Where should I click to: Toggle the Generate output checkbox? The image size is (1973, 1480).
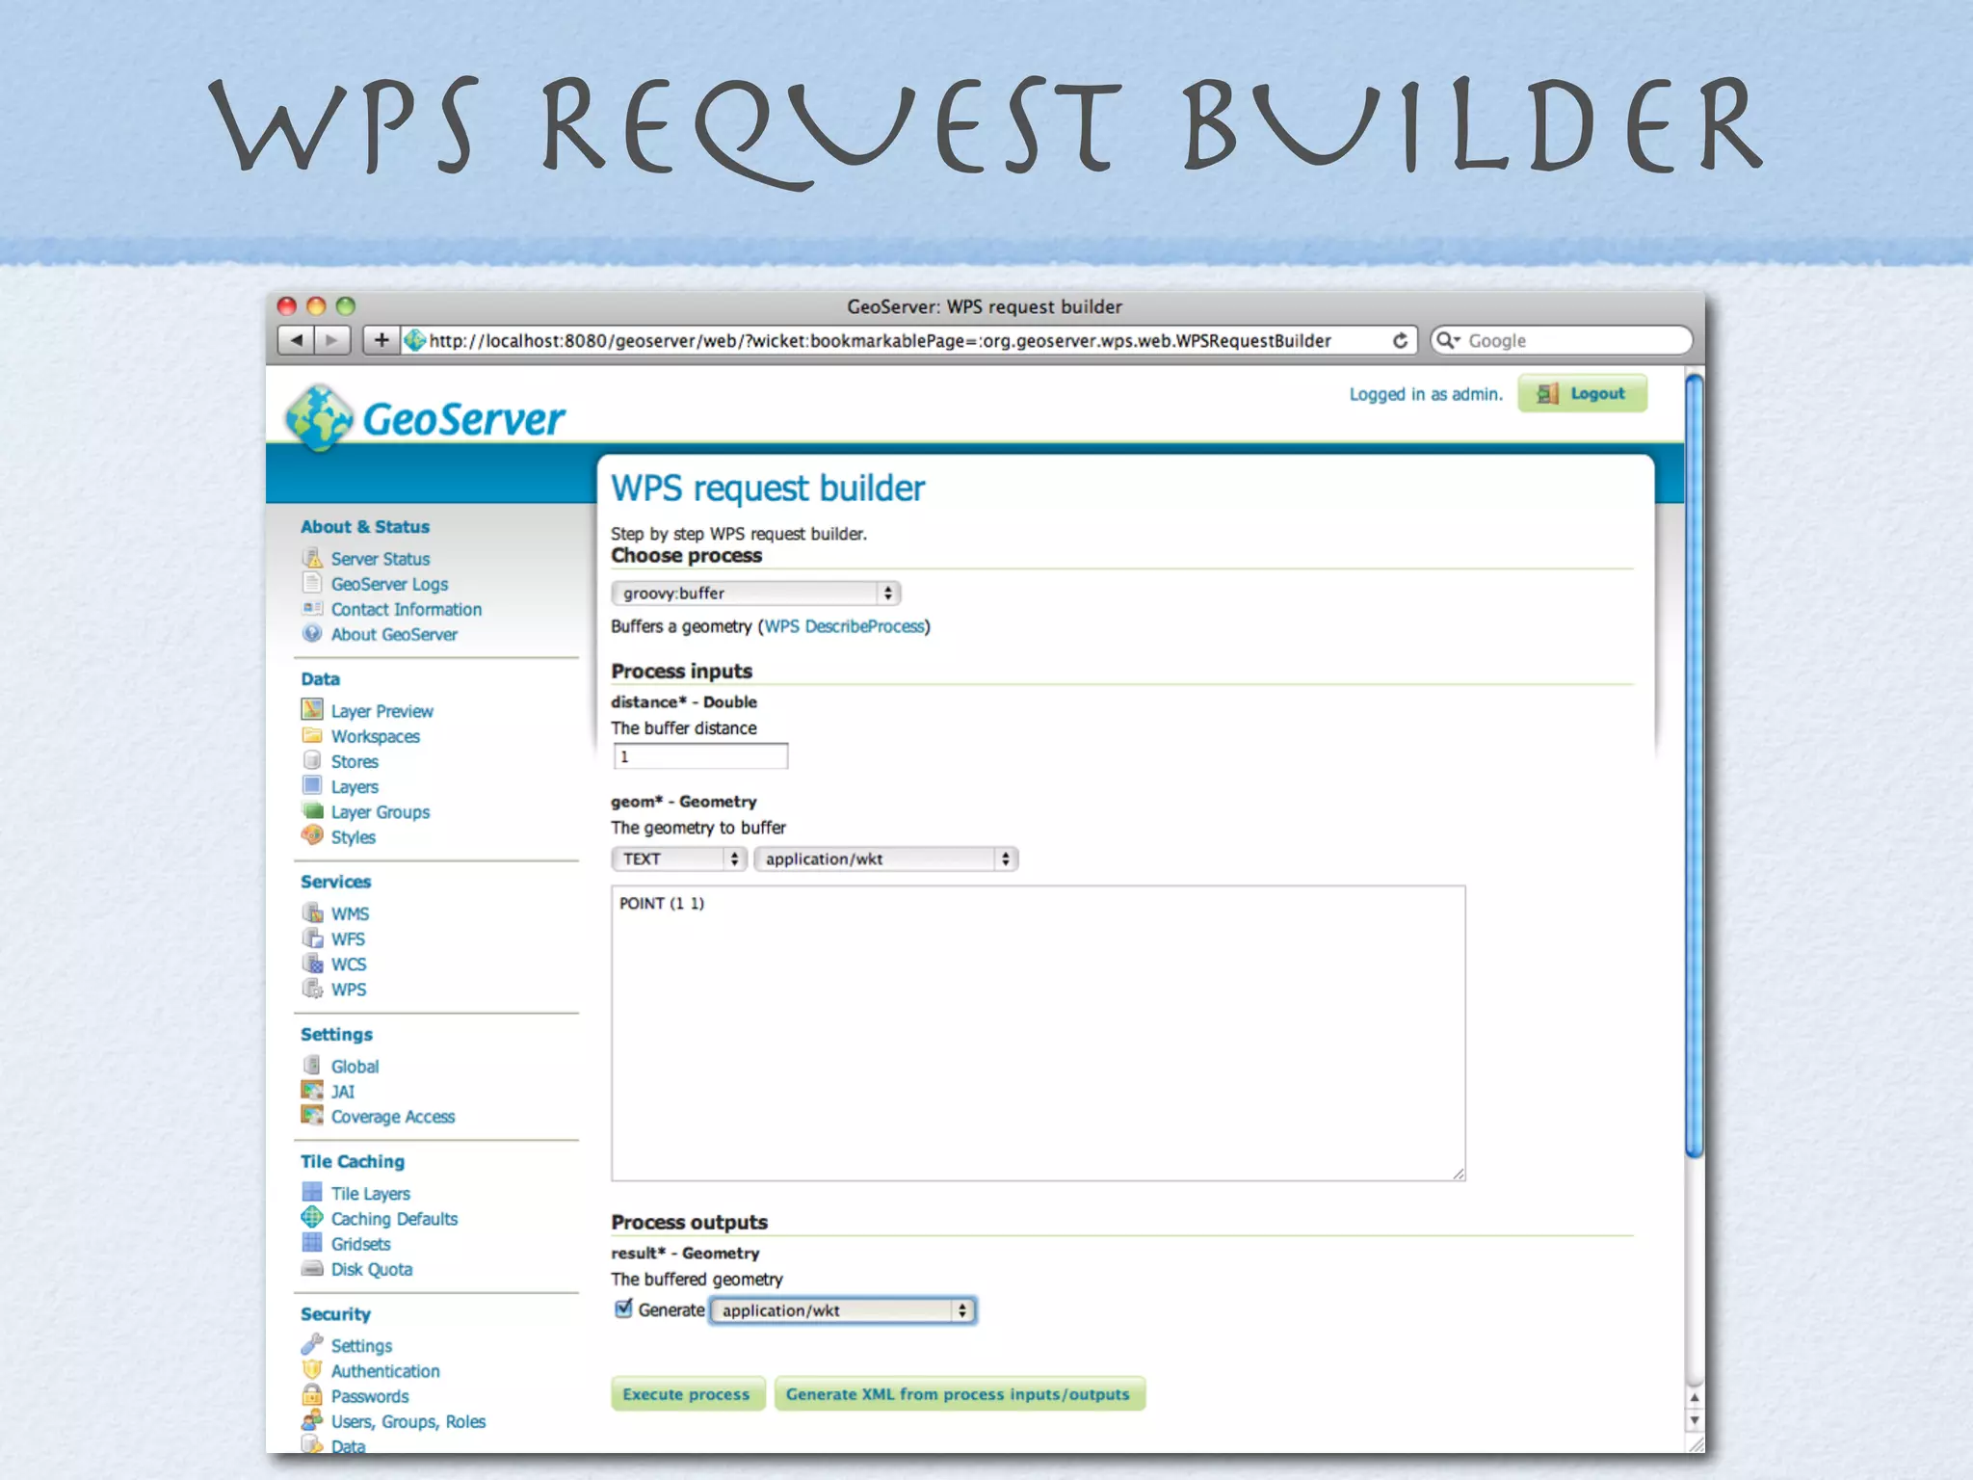tap(624, 1309)
